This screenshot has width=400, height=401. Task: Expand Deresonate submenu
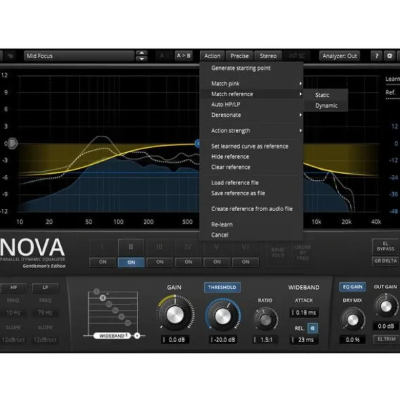[x=252, y=115]
